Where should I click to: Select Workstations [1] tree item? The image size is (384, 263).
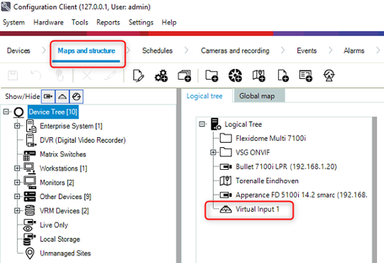(x=63, y=168)
